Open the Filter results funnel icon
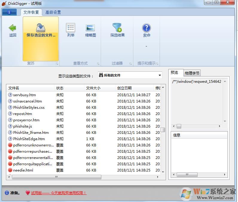The height and width of the screenshot is (202, 238). click(117, 28)
